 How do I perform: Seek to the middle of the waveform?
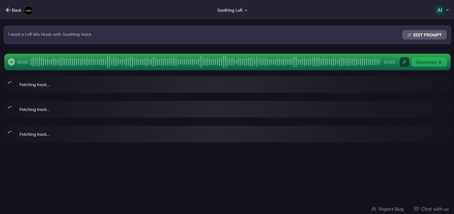pos(205,62)
